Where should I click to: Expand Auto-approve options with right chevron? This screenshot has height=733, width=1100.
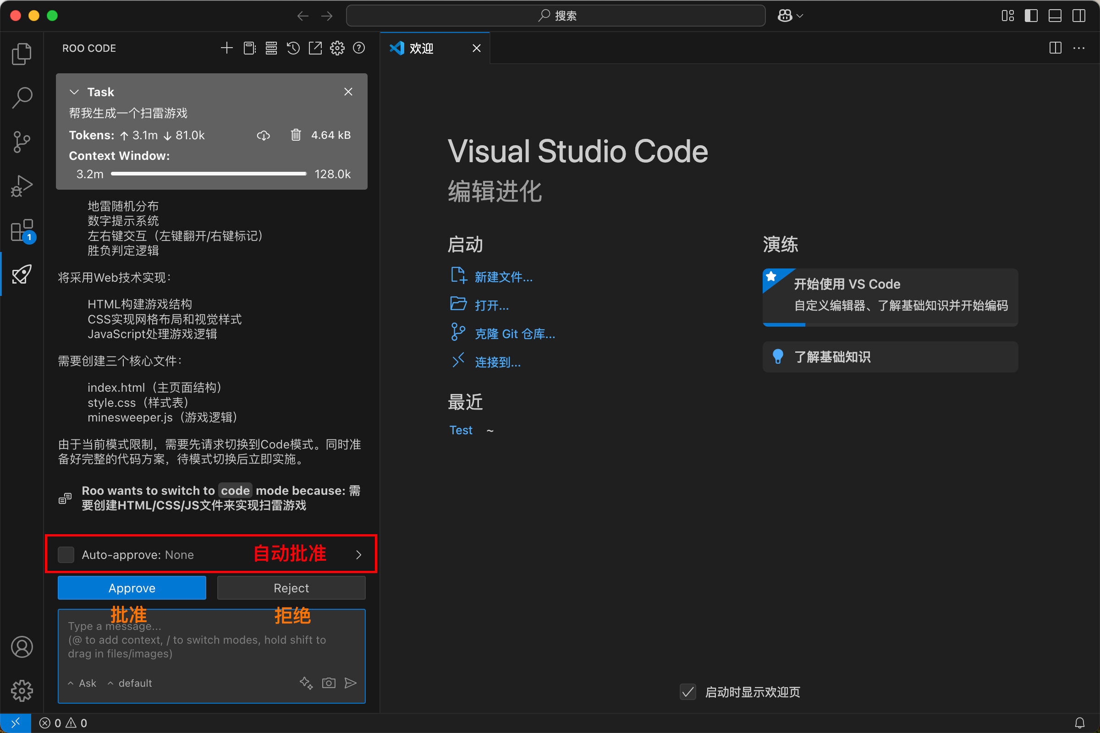click(x=359, y=554)
